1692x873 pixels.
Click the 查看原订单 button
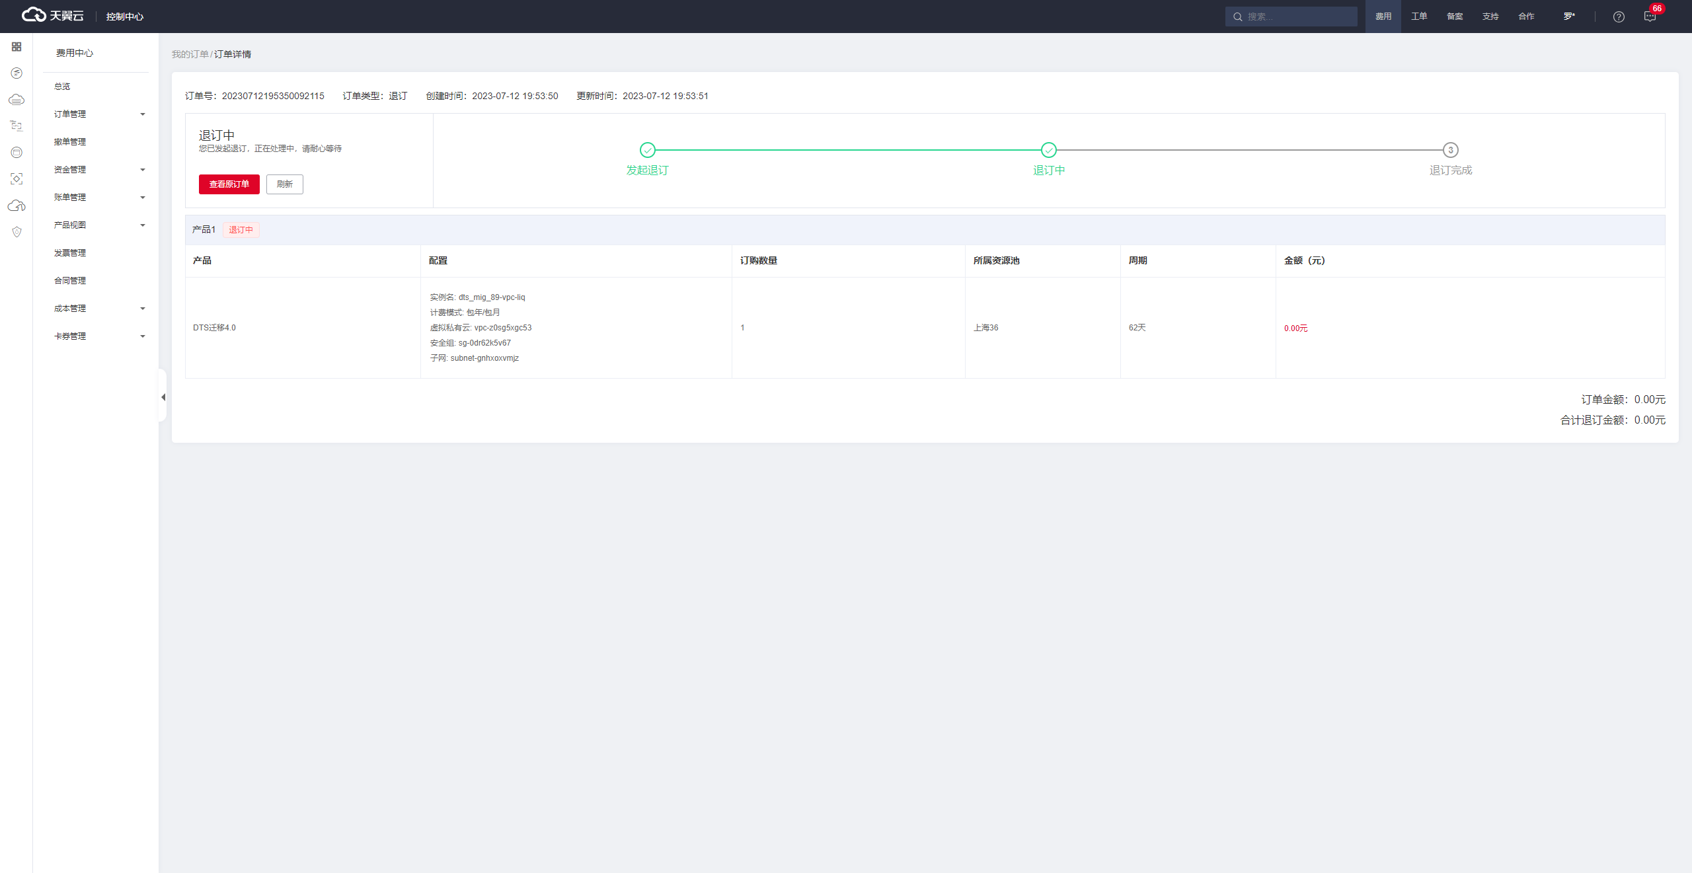[229, 184]
